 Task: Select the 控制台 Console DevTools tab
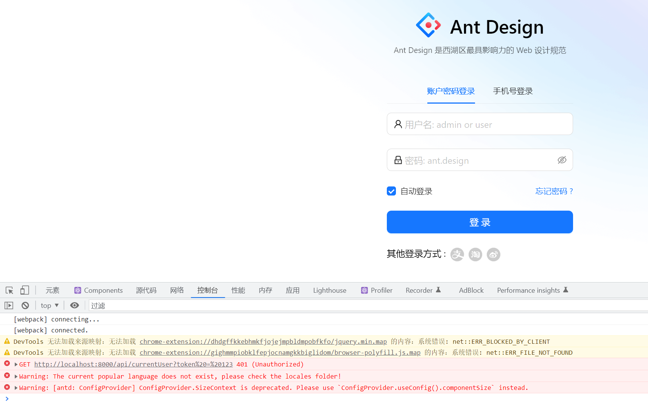(x=207, y=290)
